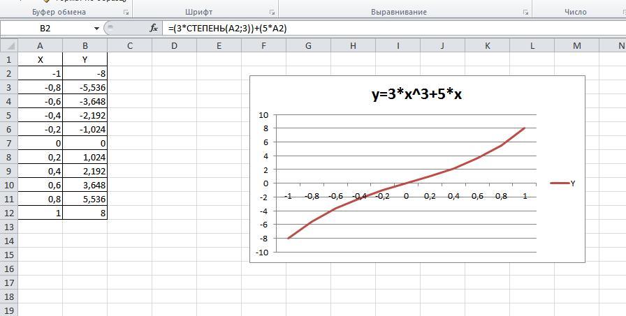Click cell B7 with value 0
Image resolution: width=626 pixels, height=316 pixels.
[x=85, y=143]
